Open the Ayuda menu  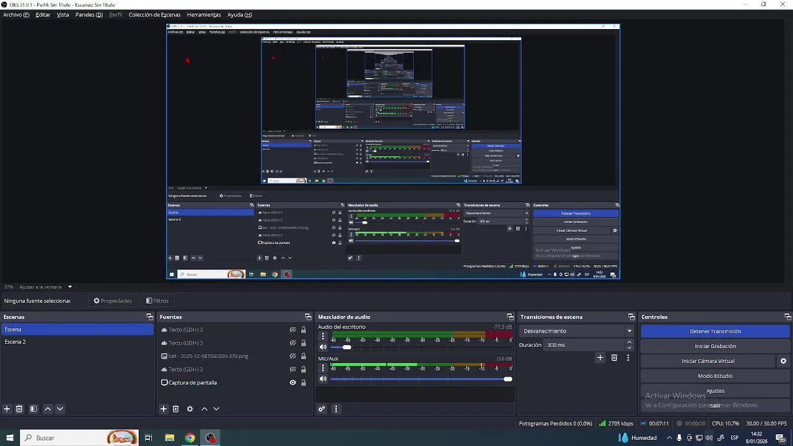click(x=239, y=14)
